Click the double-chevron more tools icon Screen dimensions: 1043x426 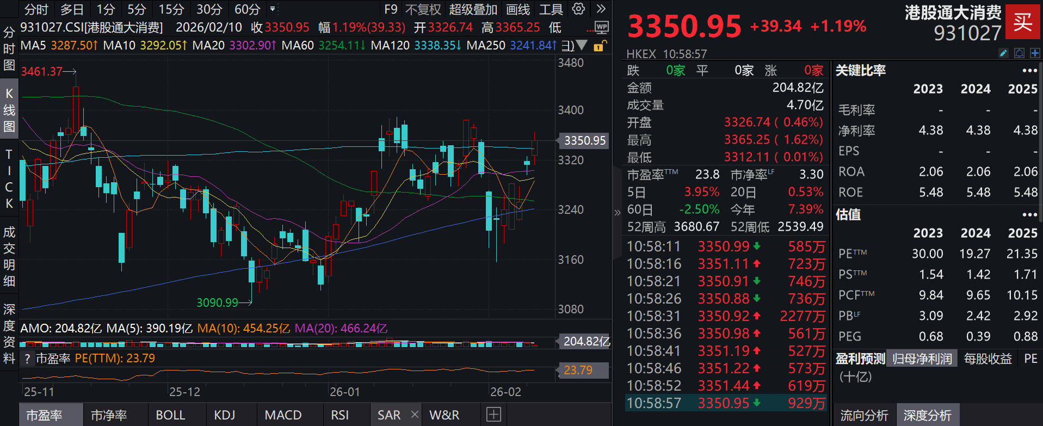click(x=601, y=9)
